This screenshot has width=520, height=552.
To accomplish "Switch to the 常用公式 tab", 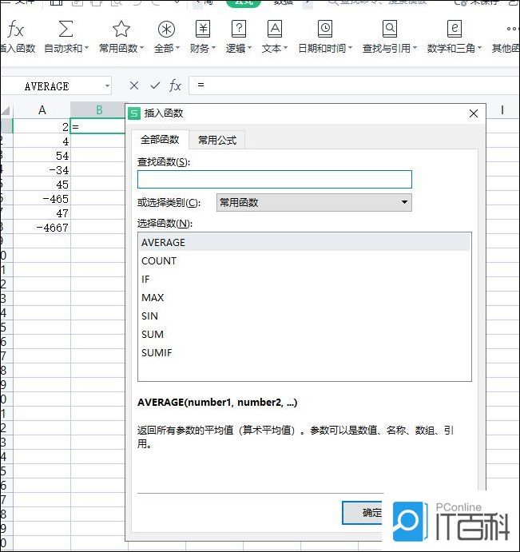I will point(217,141).
